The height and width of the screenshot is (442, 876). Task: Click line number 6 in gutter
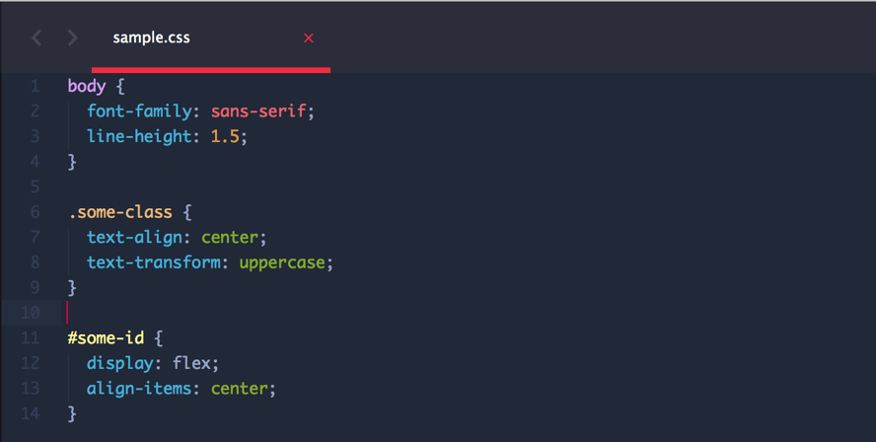(x=35, y=212)
